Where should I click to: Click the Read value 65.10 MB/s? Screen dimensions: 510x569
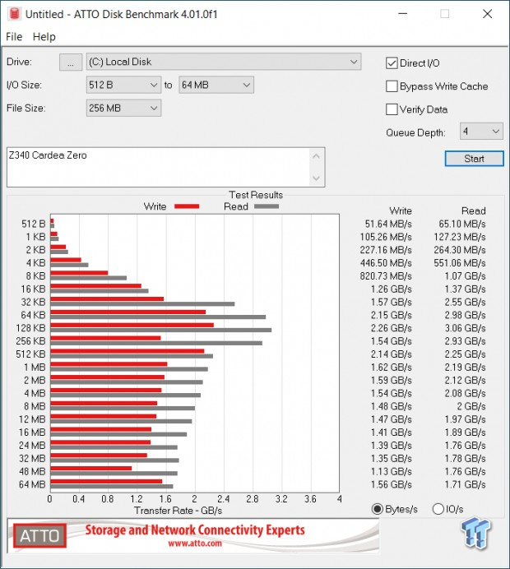[462, 224]
